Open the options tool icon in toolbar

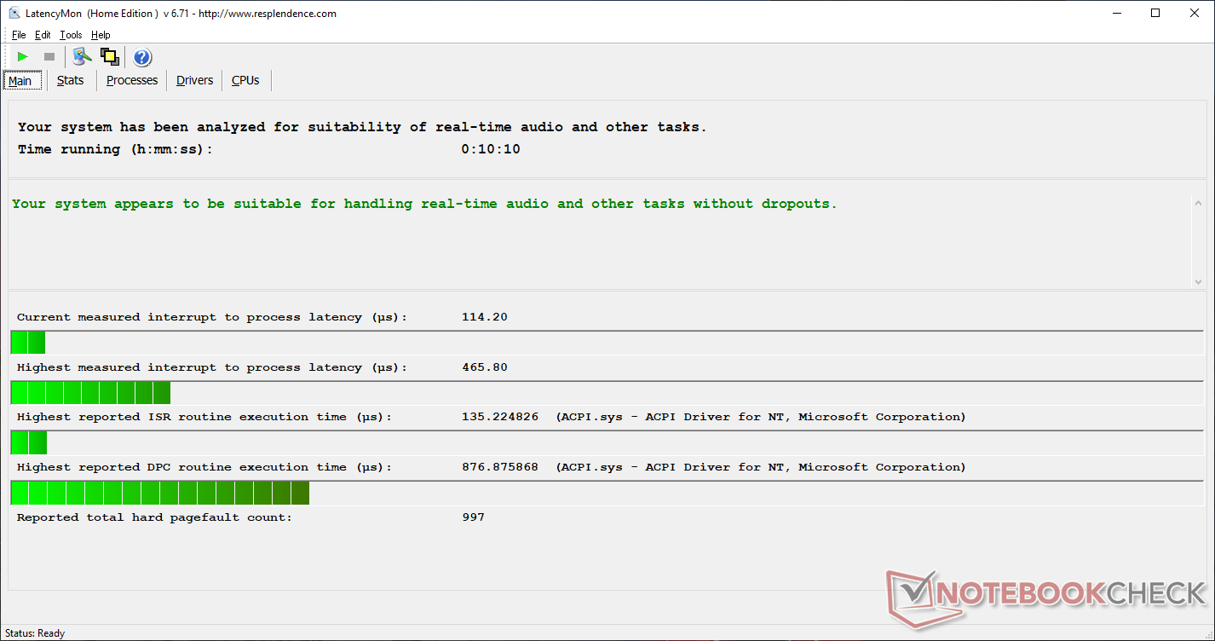click(82, 57)
